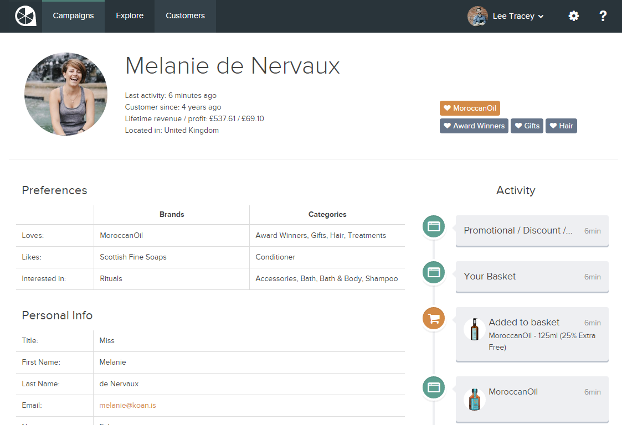The width and height of the screenshot is (622, 425).
Task: Open help via question mark icon
Action: click(603, 16)
